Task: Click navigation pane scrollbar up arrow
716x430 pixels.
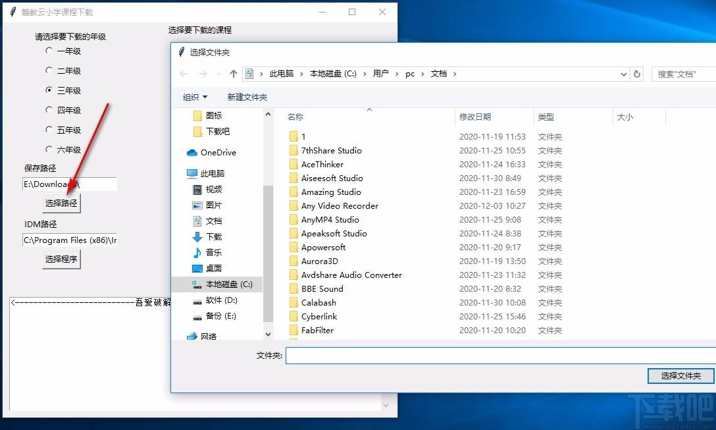Action: (x=268, y=114)
